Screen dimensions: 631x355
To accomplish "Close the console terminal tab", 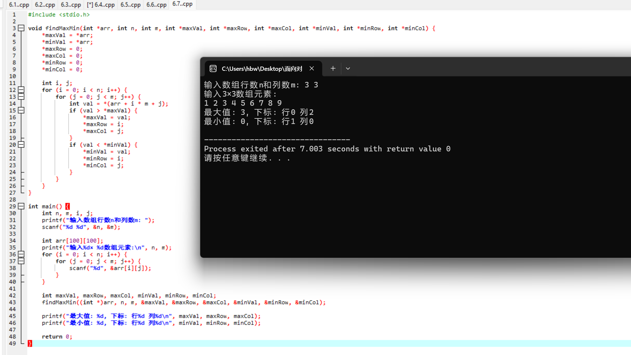I will (312, 69).
